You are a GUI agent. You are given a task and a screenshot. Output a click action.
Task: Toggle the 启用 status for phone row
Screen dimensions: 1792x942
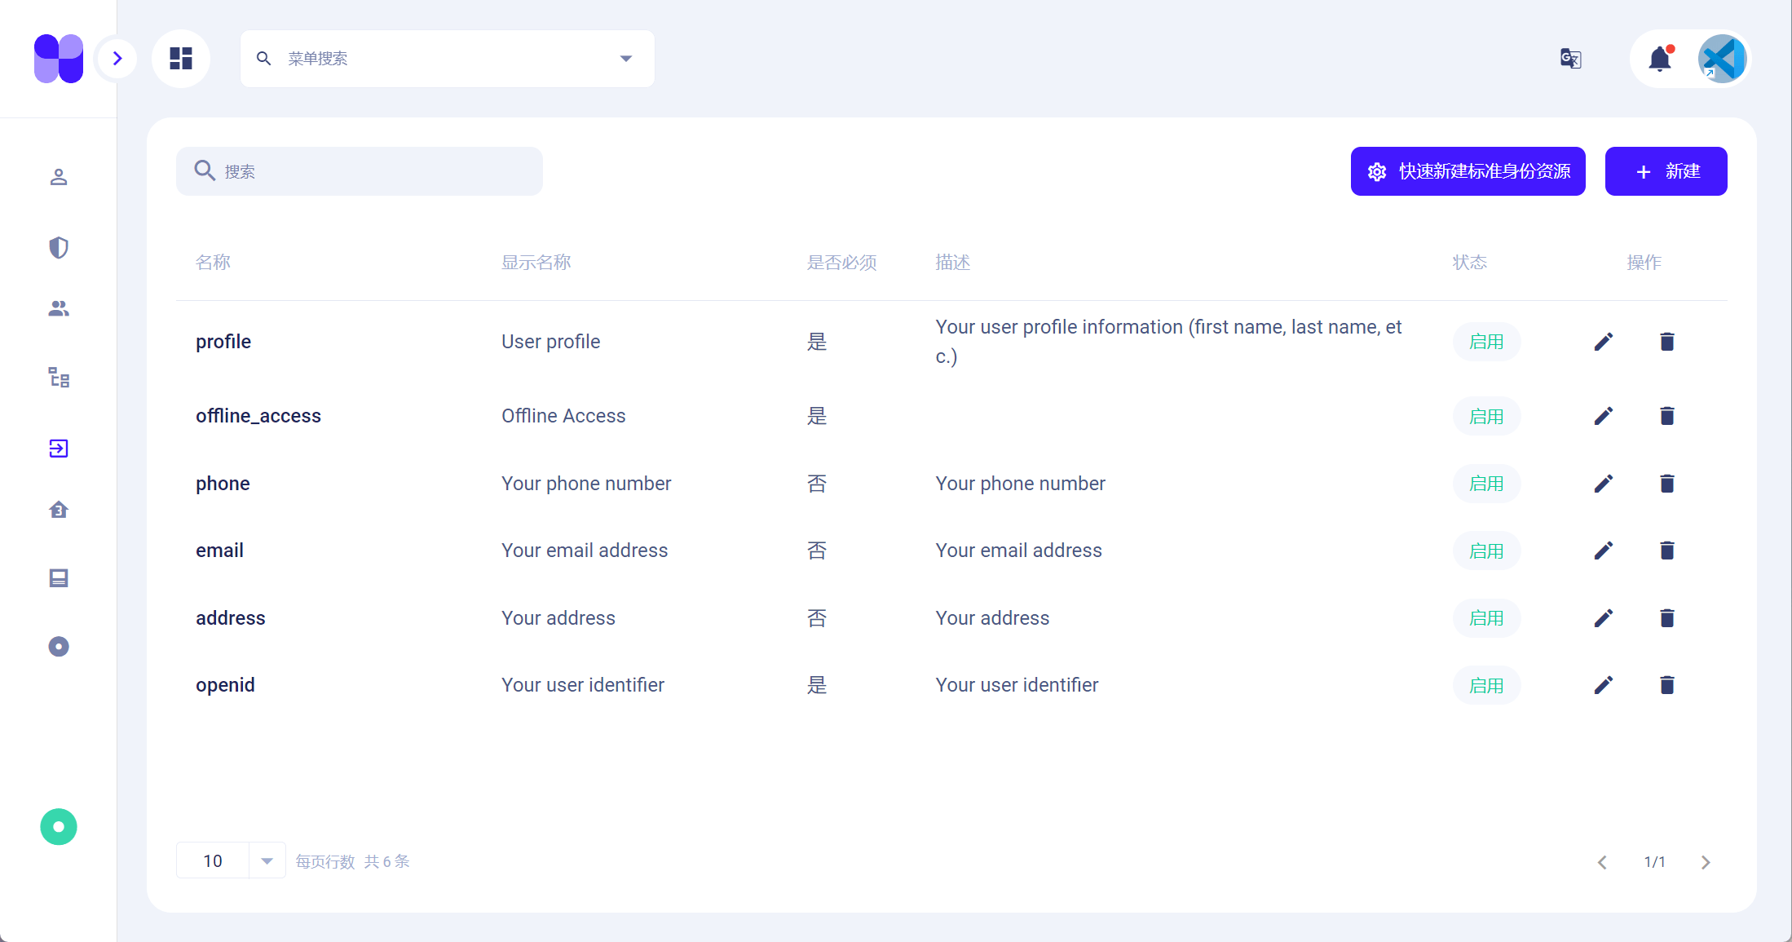coord(1486,483)
